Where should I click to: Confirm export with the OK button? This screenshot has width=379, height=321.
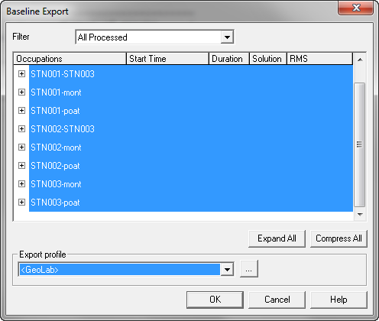pyautogui.click(x=215, y=300)
